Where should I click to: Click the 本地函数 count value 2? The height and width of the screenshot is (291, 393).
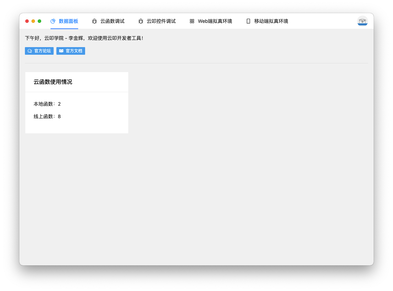point(59,104)
